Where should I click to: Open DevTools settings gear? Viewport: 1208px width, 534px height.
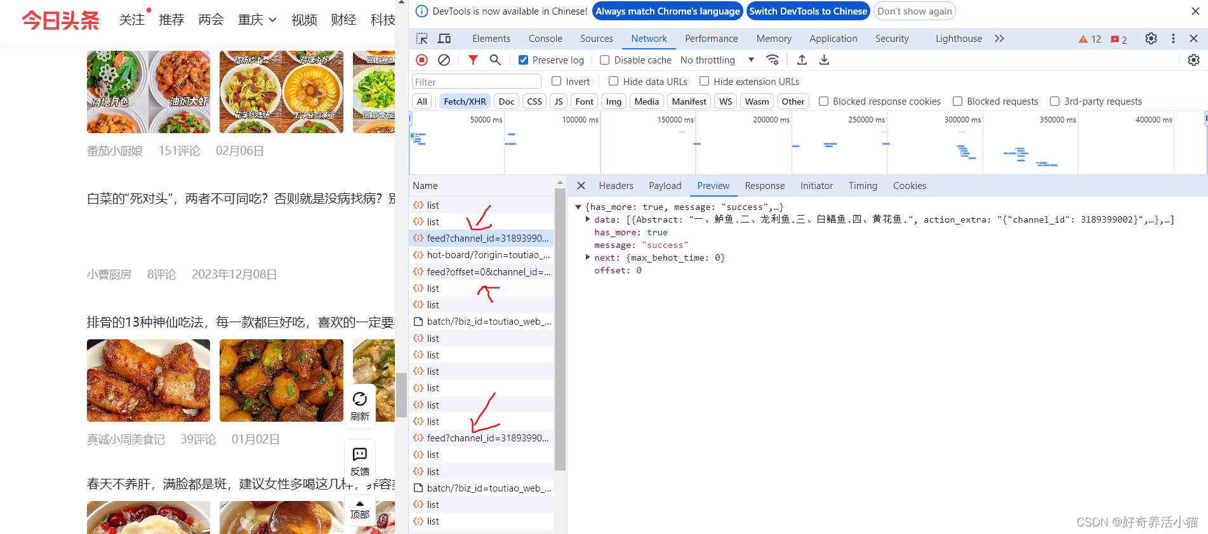(1151, 39)
